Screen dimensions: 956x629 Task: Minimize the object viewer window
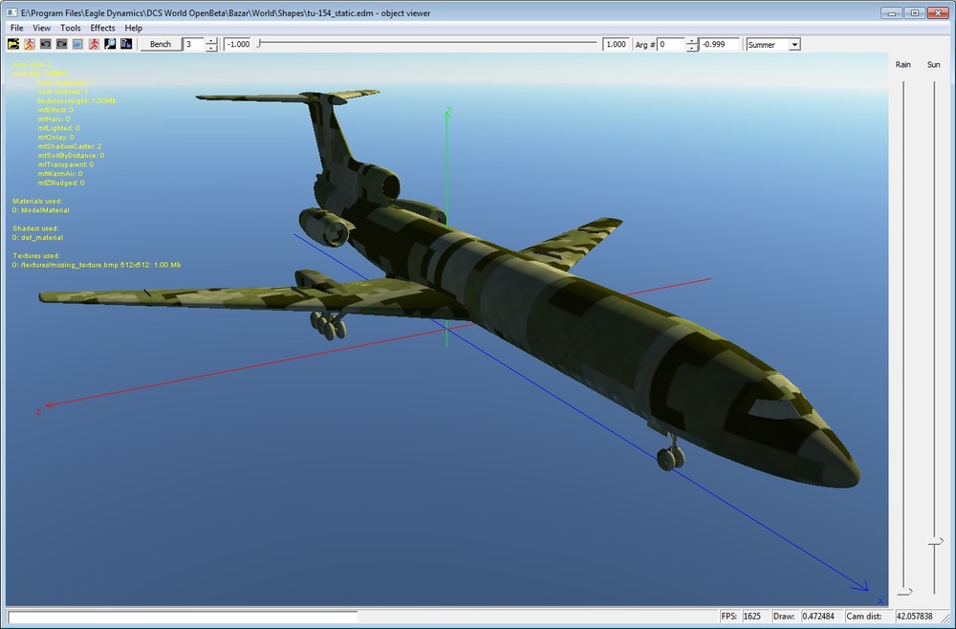(x=891, y=12)
